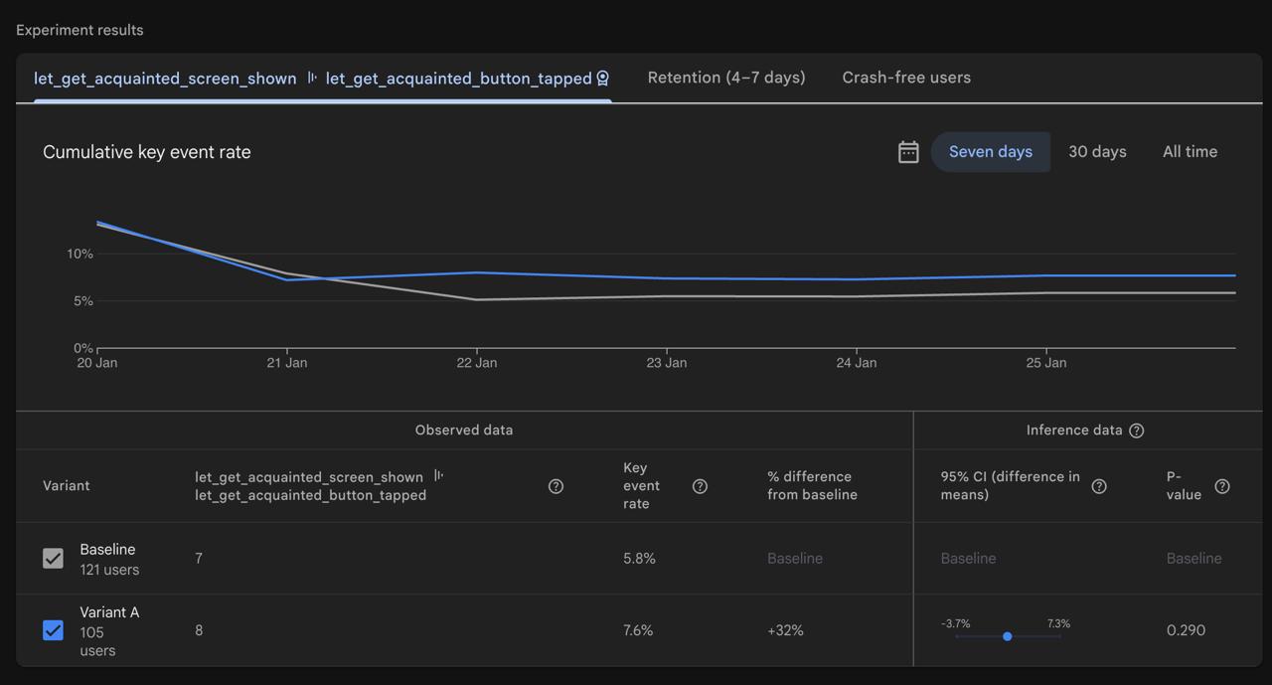Toggle the Variant A checkbox

(54, 630)
